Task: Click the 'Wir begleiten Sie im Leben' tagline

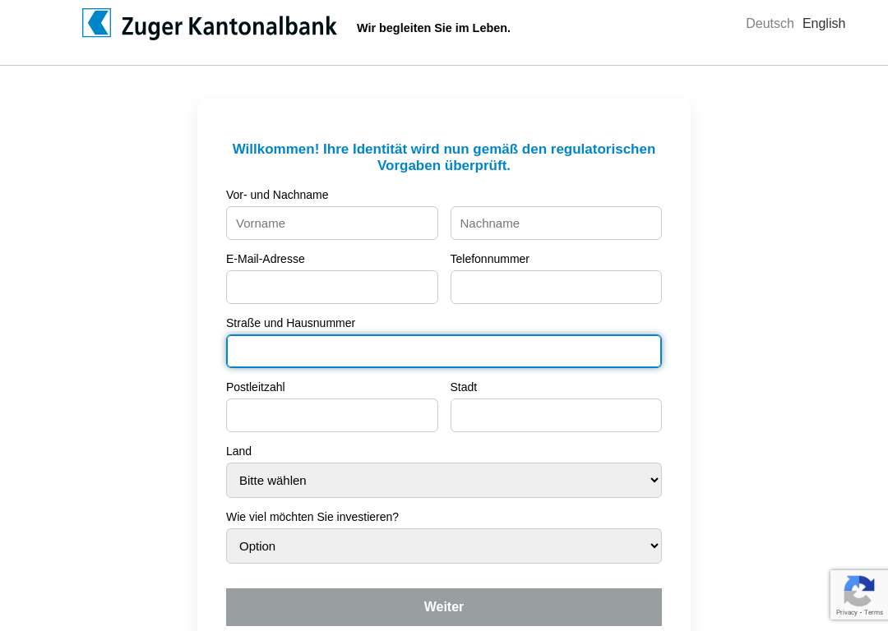Action: pos(433,28)
